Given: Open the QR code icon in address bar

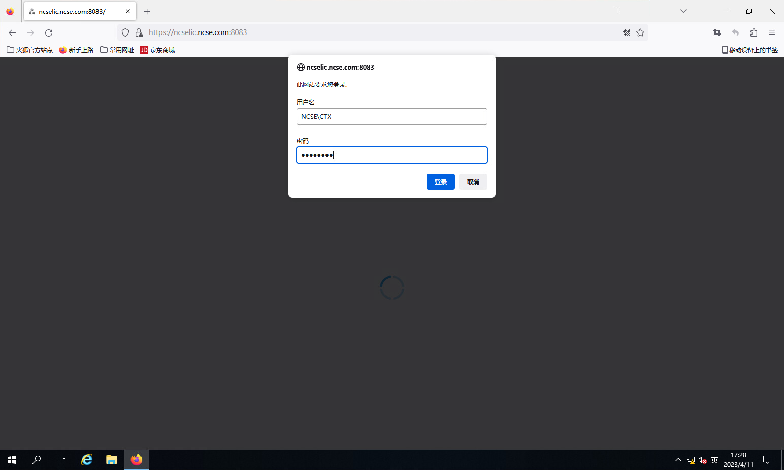Looking at the screenshot, I should [x=626, y=32].
